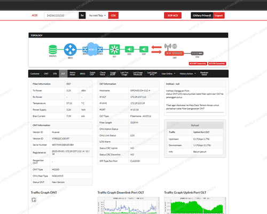
Task: Click the ODC splitter icon
Action: point(129,49)
